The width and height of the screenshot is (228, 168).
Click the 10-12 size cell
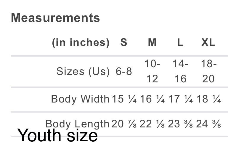click(152, 71)
